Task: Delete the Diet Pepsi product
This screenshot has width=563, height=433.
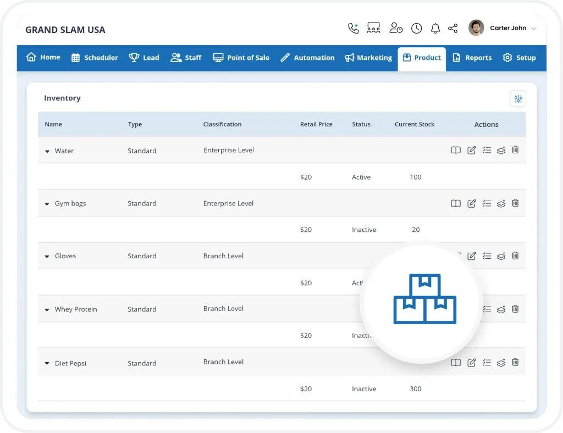Action: point(515,362)
